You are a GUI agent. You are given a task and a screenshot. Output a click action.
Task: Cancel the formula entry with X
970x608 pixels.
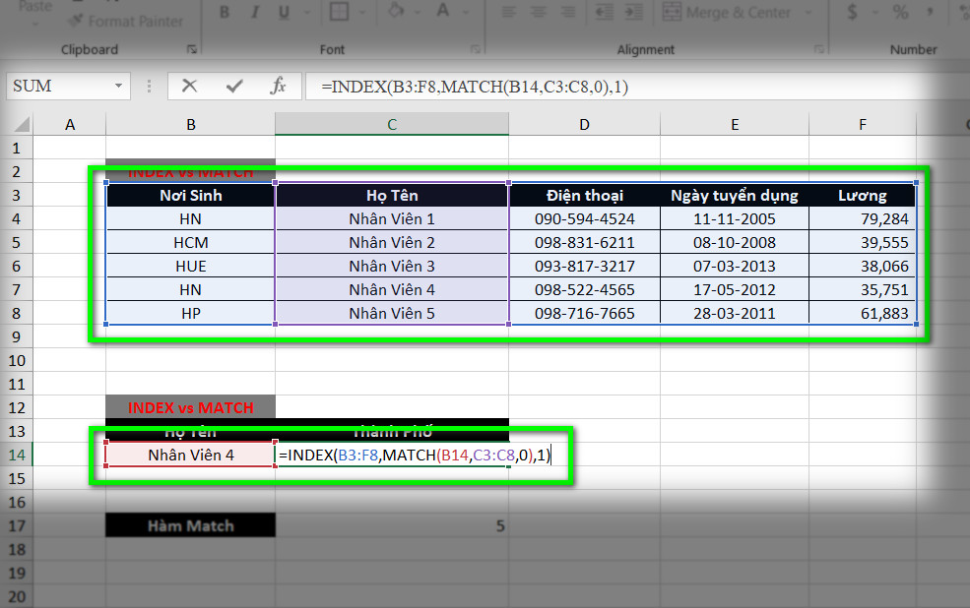click(189, 86)
